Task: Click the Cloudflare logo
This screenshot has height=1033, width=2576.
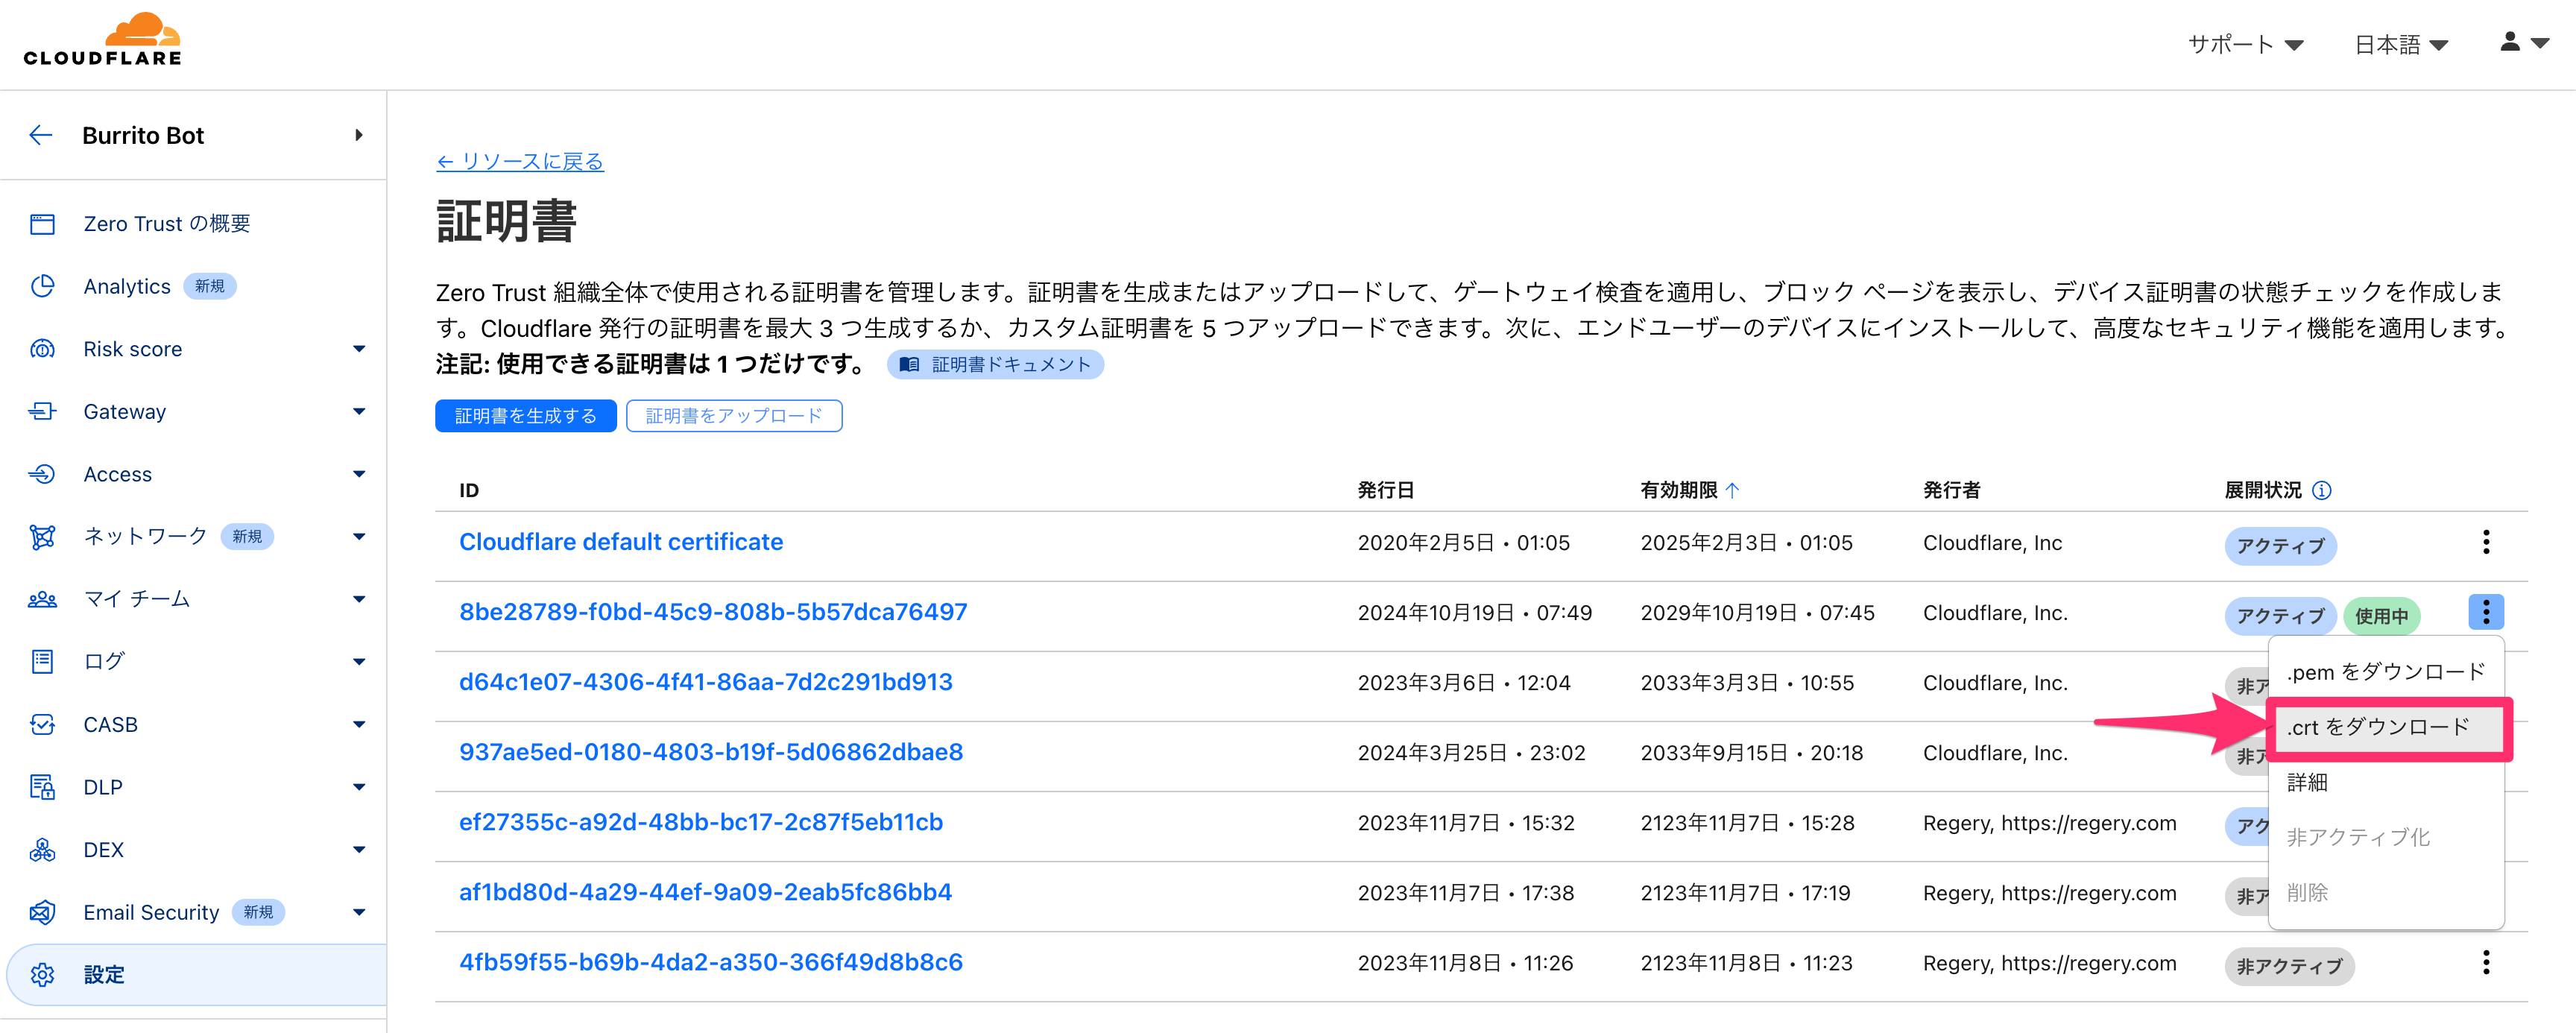Action: click(103, 40)
